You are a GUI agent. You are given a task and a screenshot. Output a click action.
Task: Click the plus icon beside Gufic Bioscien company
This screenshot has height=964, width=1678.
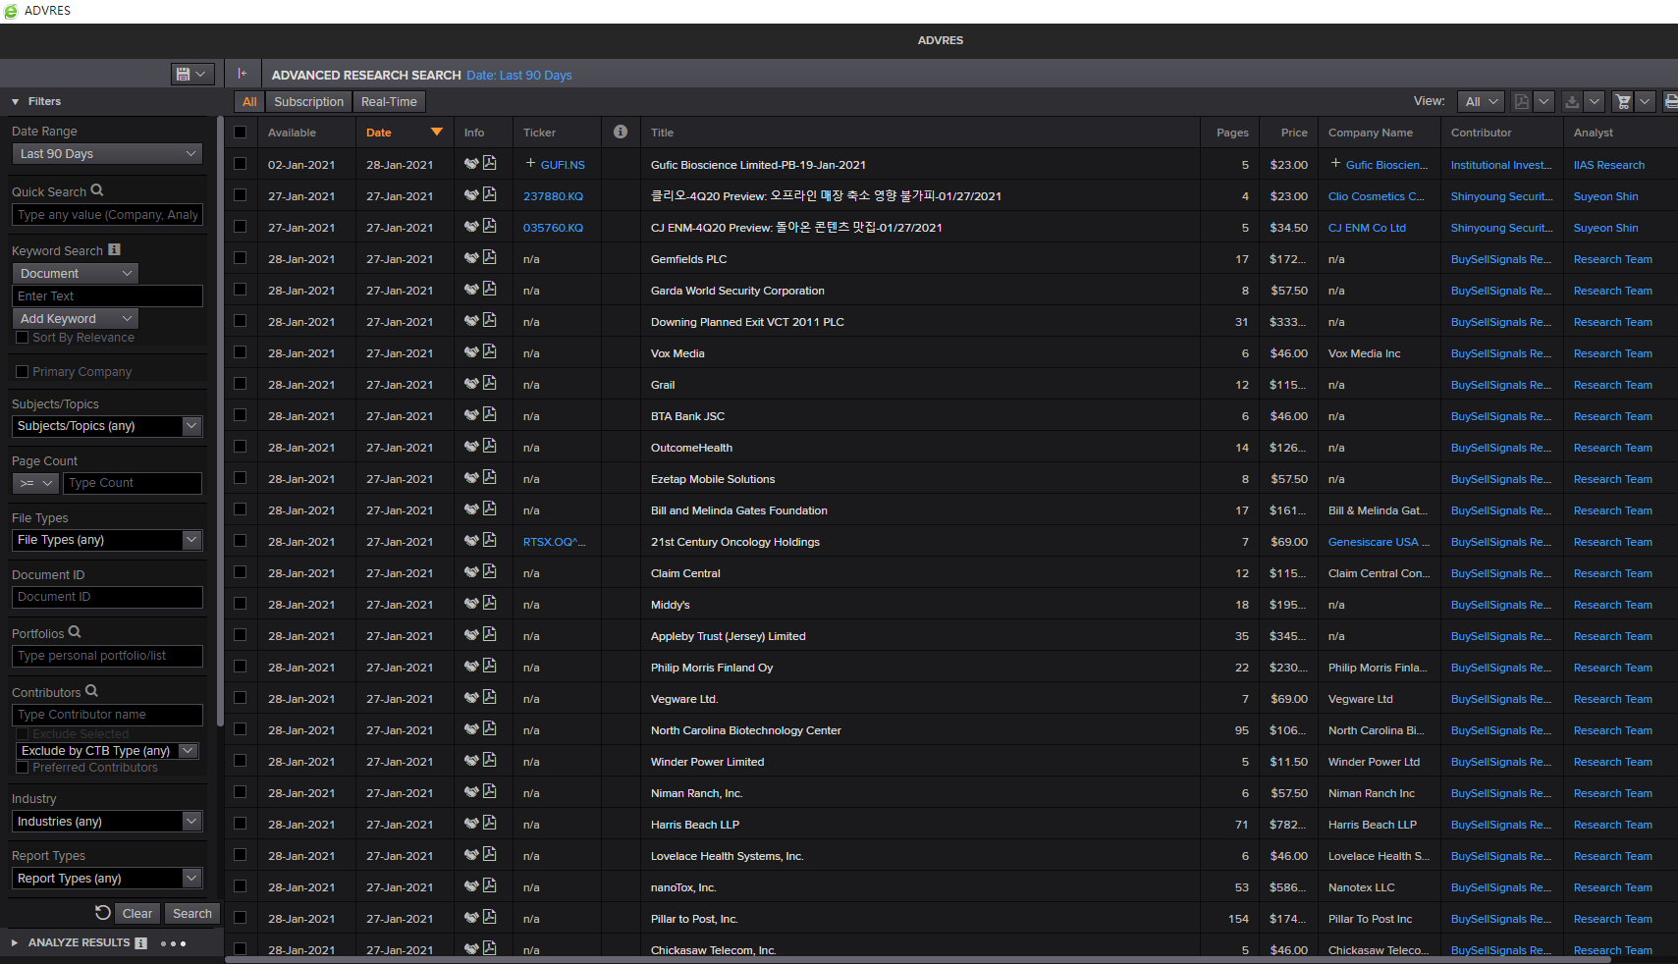pyautogui.click(x=1335, y=164)
